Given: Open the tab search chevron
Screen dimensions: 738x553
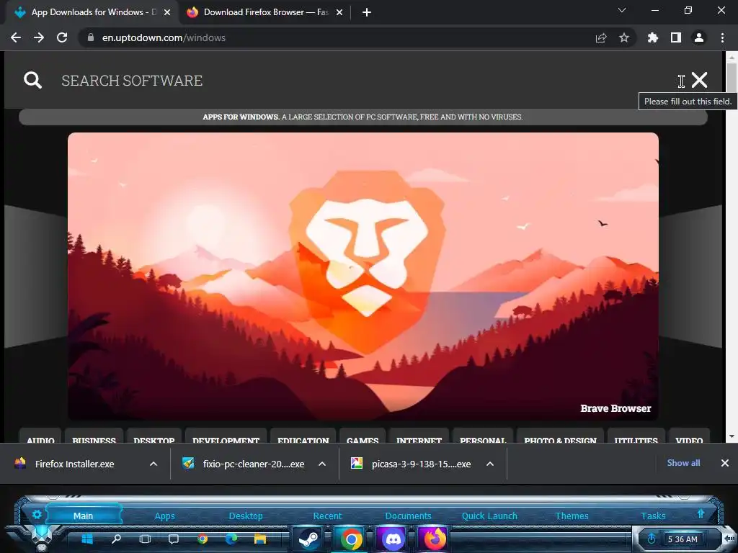Looking at the screenshot, I should tap(622, 10).
